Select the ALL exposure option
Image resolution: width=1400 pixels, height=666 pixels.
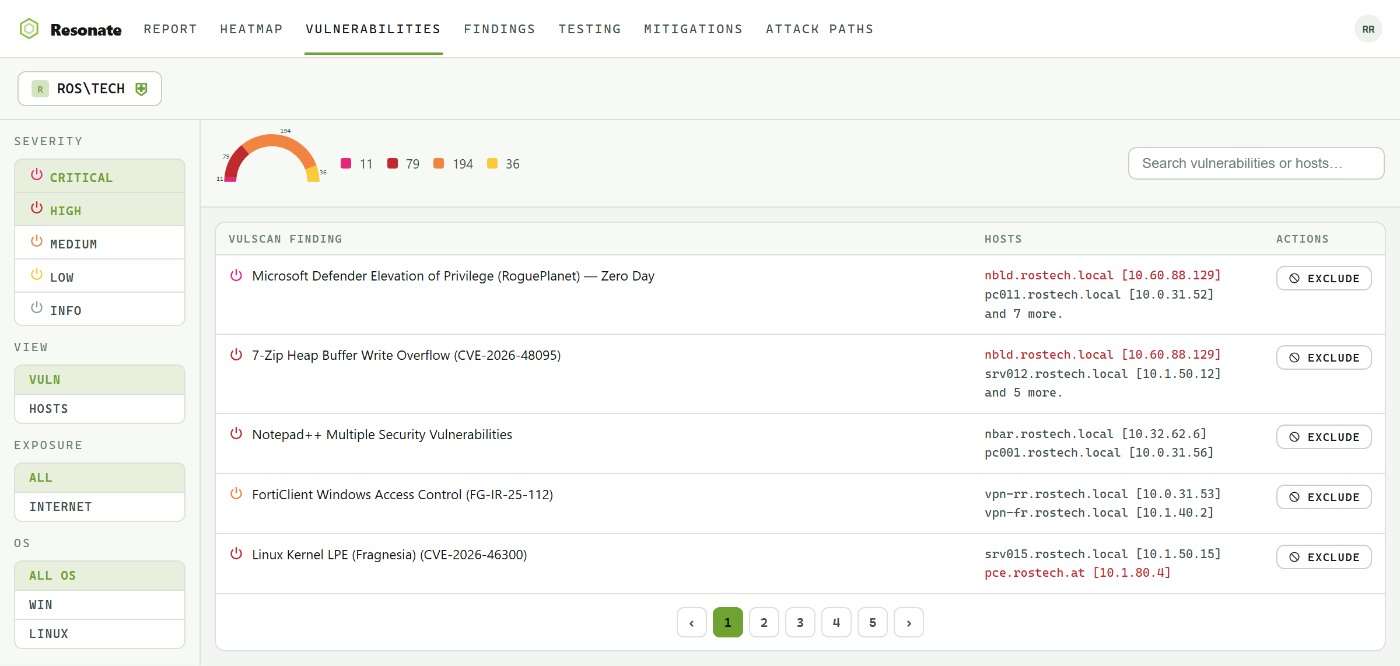(x=100, y=478)
